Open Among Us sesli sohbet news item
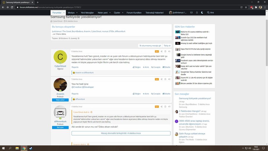Image resolution: width=268 pixels, height=151 pixels. (x=197, y=43)
